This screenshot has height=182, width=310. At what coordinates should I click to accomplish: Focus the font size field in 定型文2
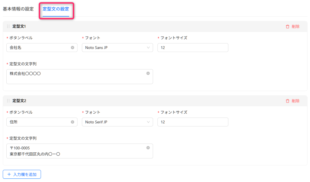pos(193,122)
